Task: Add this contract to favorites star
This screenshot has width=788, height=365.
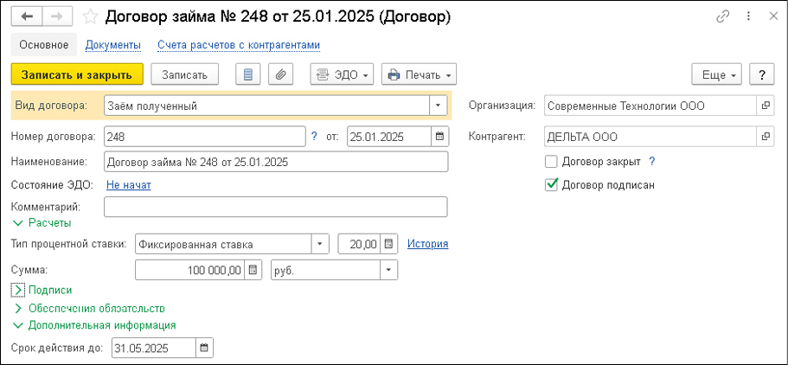Action: coord(90,16)
